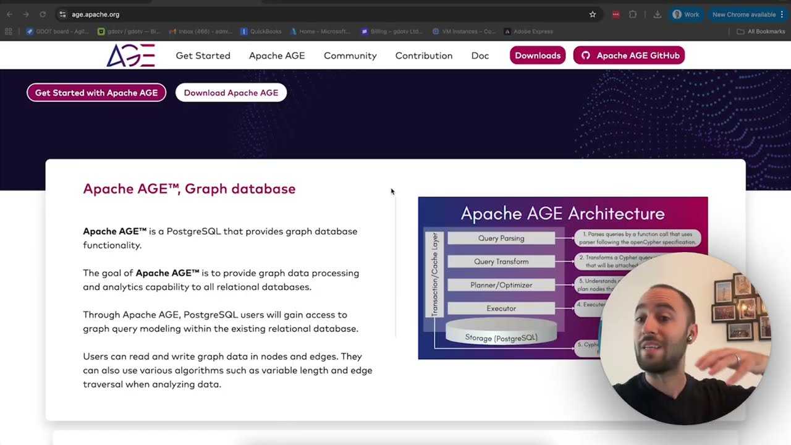Click Get Started with Apache AGE
Screen dimensions: 791x445
(x=96, y=93)
